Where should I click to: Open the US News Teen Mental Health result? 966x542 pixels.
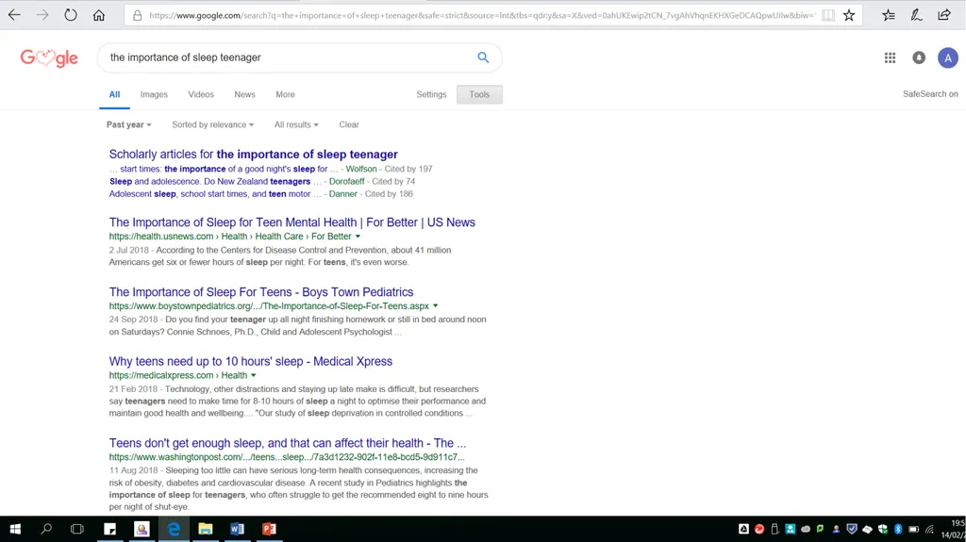pyautogui.click(x=292, y=222)
